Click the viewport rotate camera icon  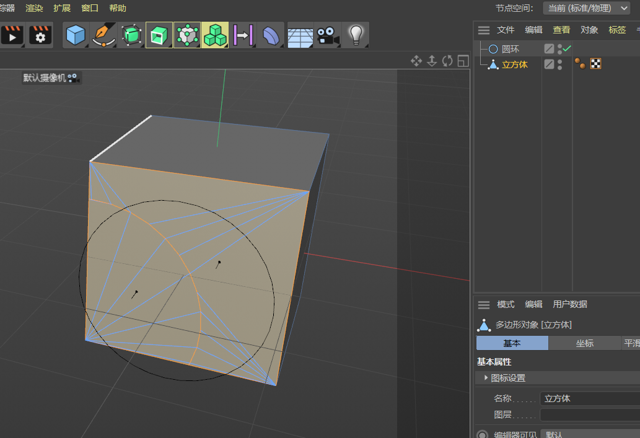pyautogui.click(x=447, y=61)
